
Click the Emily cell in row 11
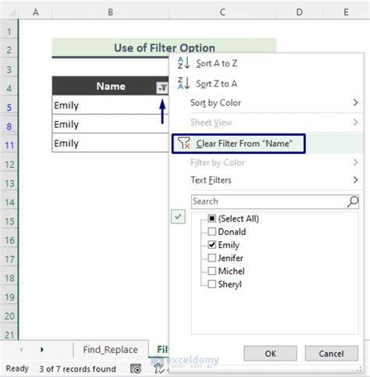coord(110,143)
